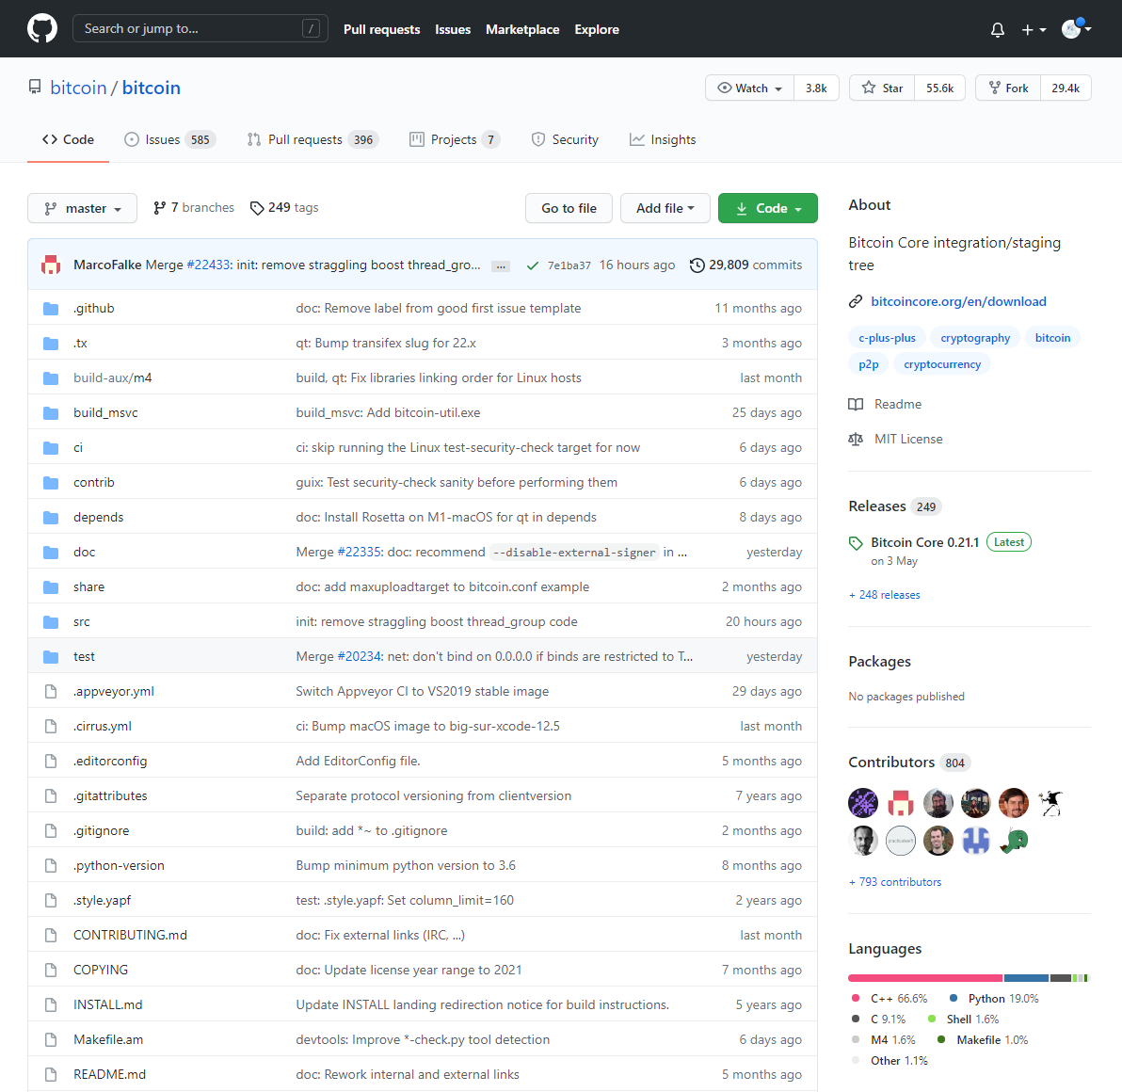Click the link icon beside bitcoincore.org URL

click(856, 302)
